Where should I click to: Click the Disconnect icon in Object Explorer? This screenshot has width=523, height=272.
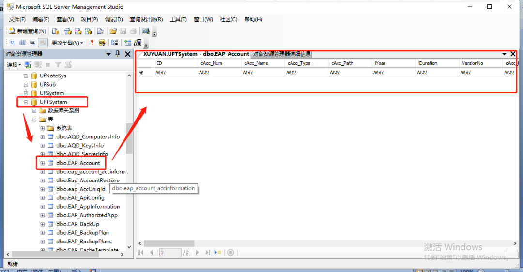(x=38, y=65)
